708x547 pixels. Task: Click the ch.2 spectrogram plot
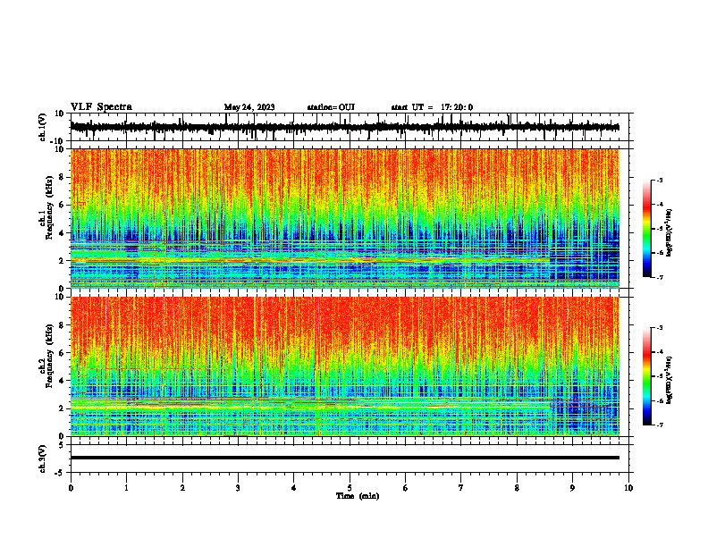(345, 366)
